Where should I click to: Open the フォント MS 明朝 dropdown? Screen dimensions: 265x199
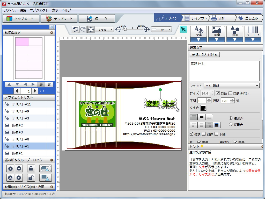(x=257, y=86)
